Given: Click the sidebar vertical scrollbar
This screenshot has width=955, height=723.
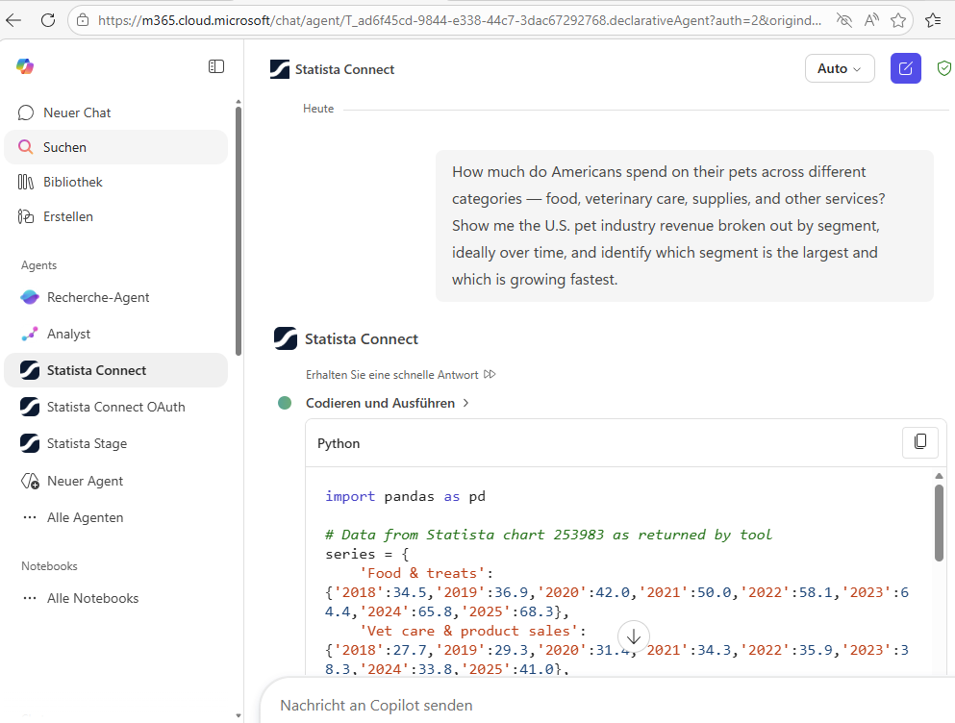Looking at the screenshot, I should tap(239, 230).
